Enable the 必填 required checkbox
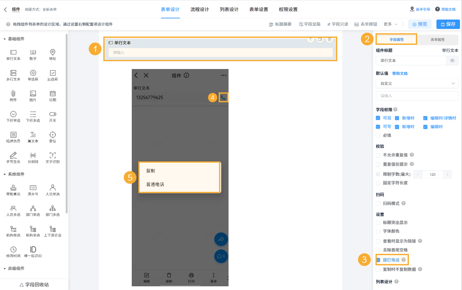The image size is (462, 290). coord(378,136)
